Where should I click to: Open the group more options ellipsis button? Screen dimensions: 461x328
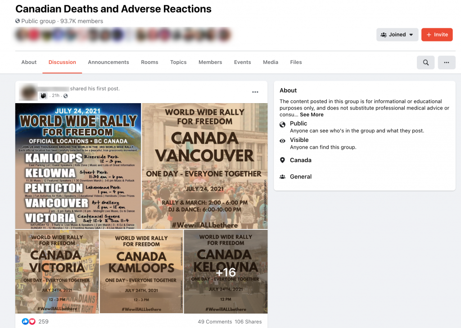(446, 63)
